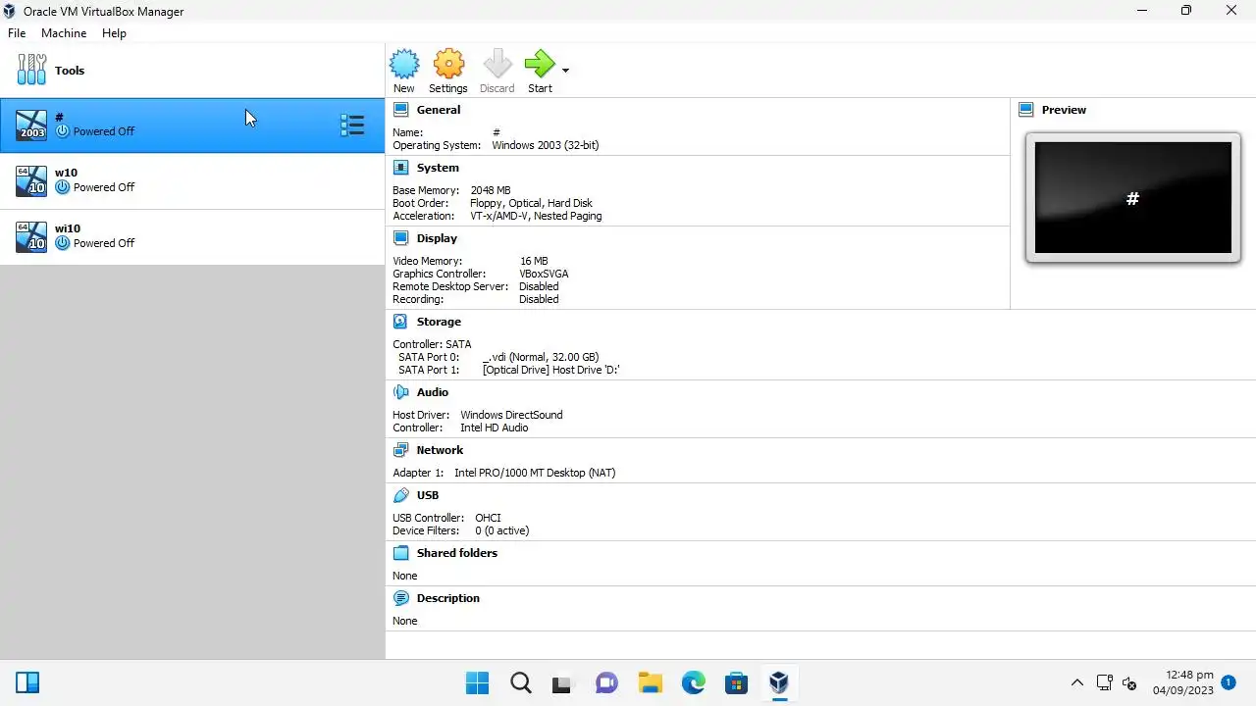This screenshot has width=1256, height=706.
Task: Click the Discard toolbar icon
Action: click(x=497, y=65)
